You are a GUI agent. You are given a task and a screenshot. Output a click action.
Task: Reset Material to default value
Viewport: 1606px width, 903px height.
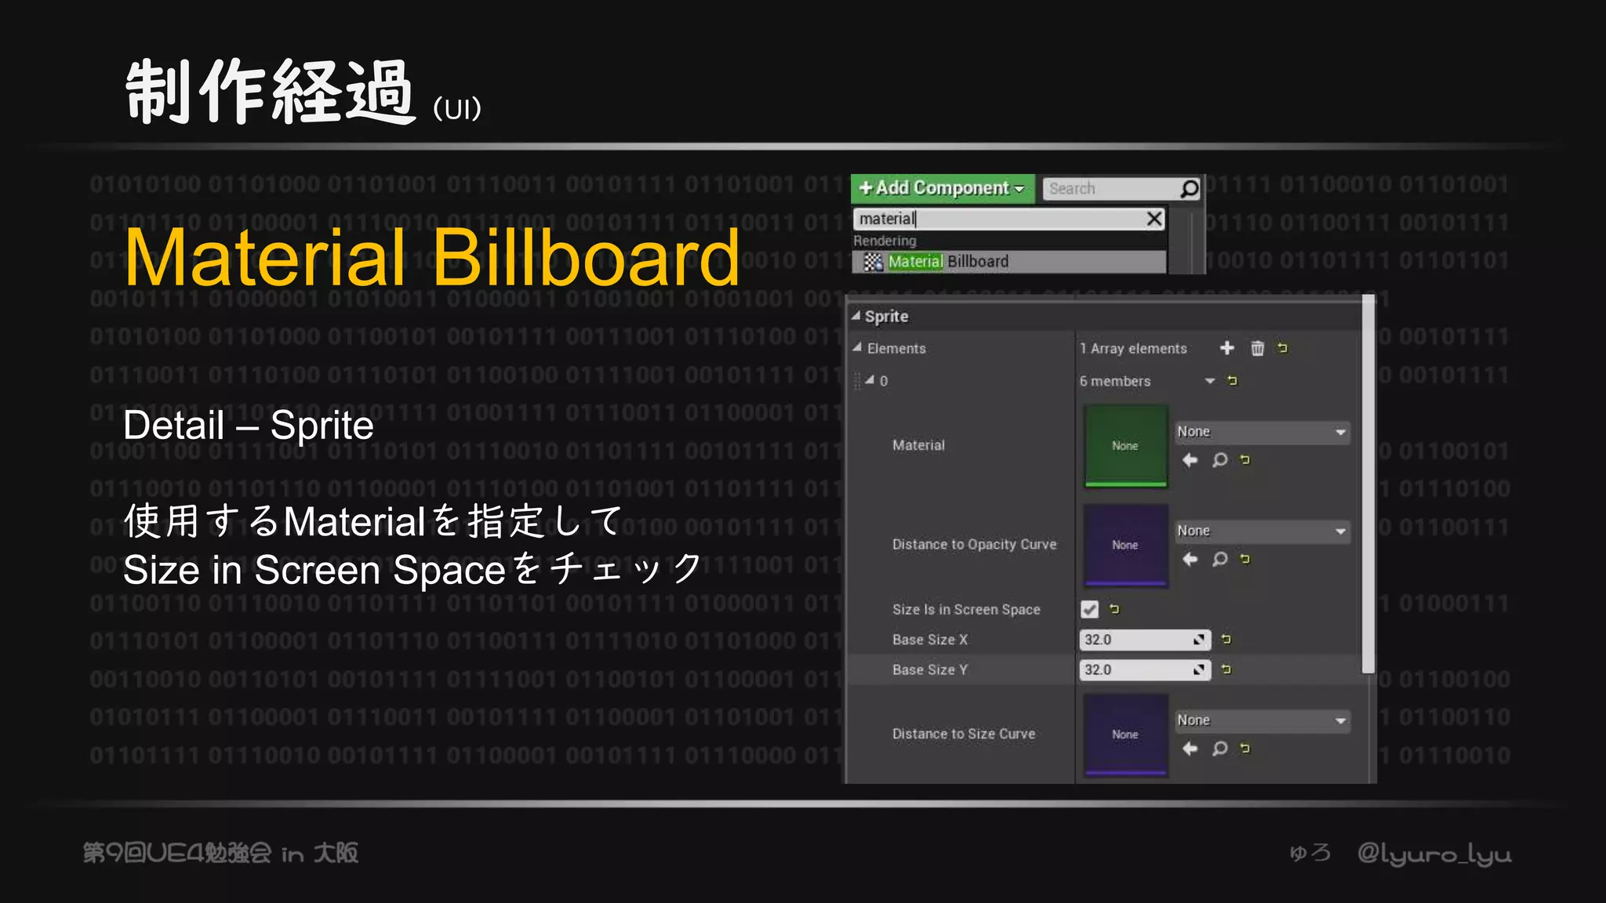(x=1245, y=460)
